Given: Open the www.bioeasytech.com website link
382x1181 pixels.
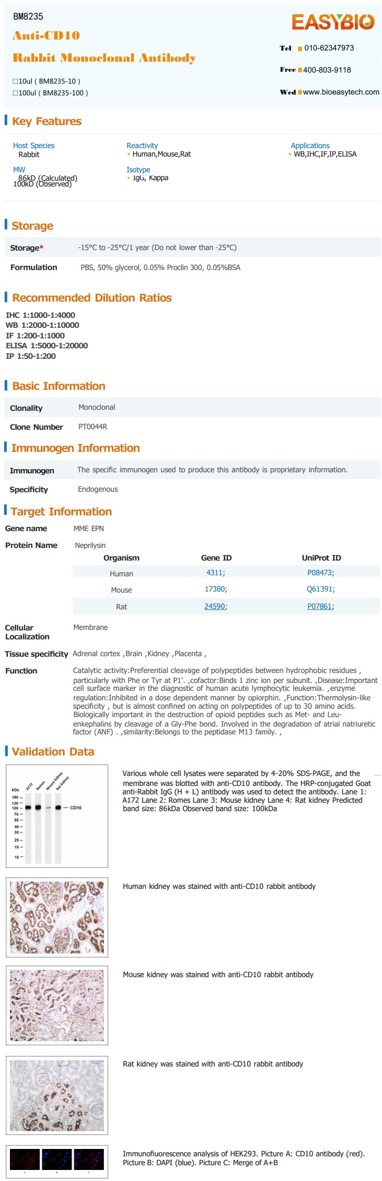Looking at the screenshot, I should point(341,92).
